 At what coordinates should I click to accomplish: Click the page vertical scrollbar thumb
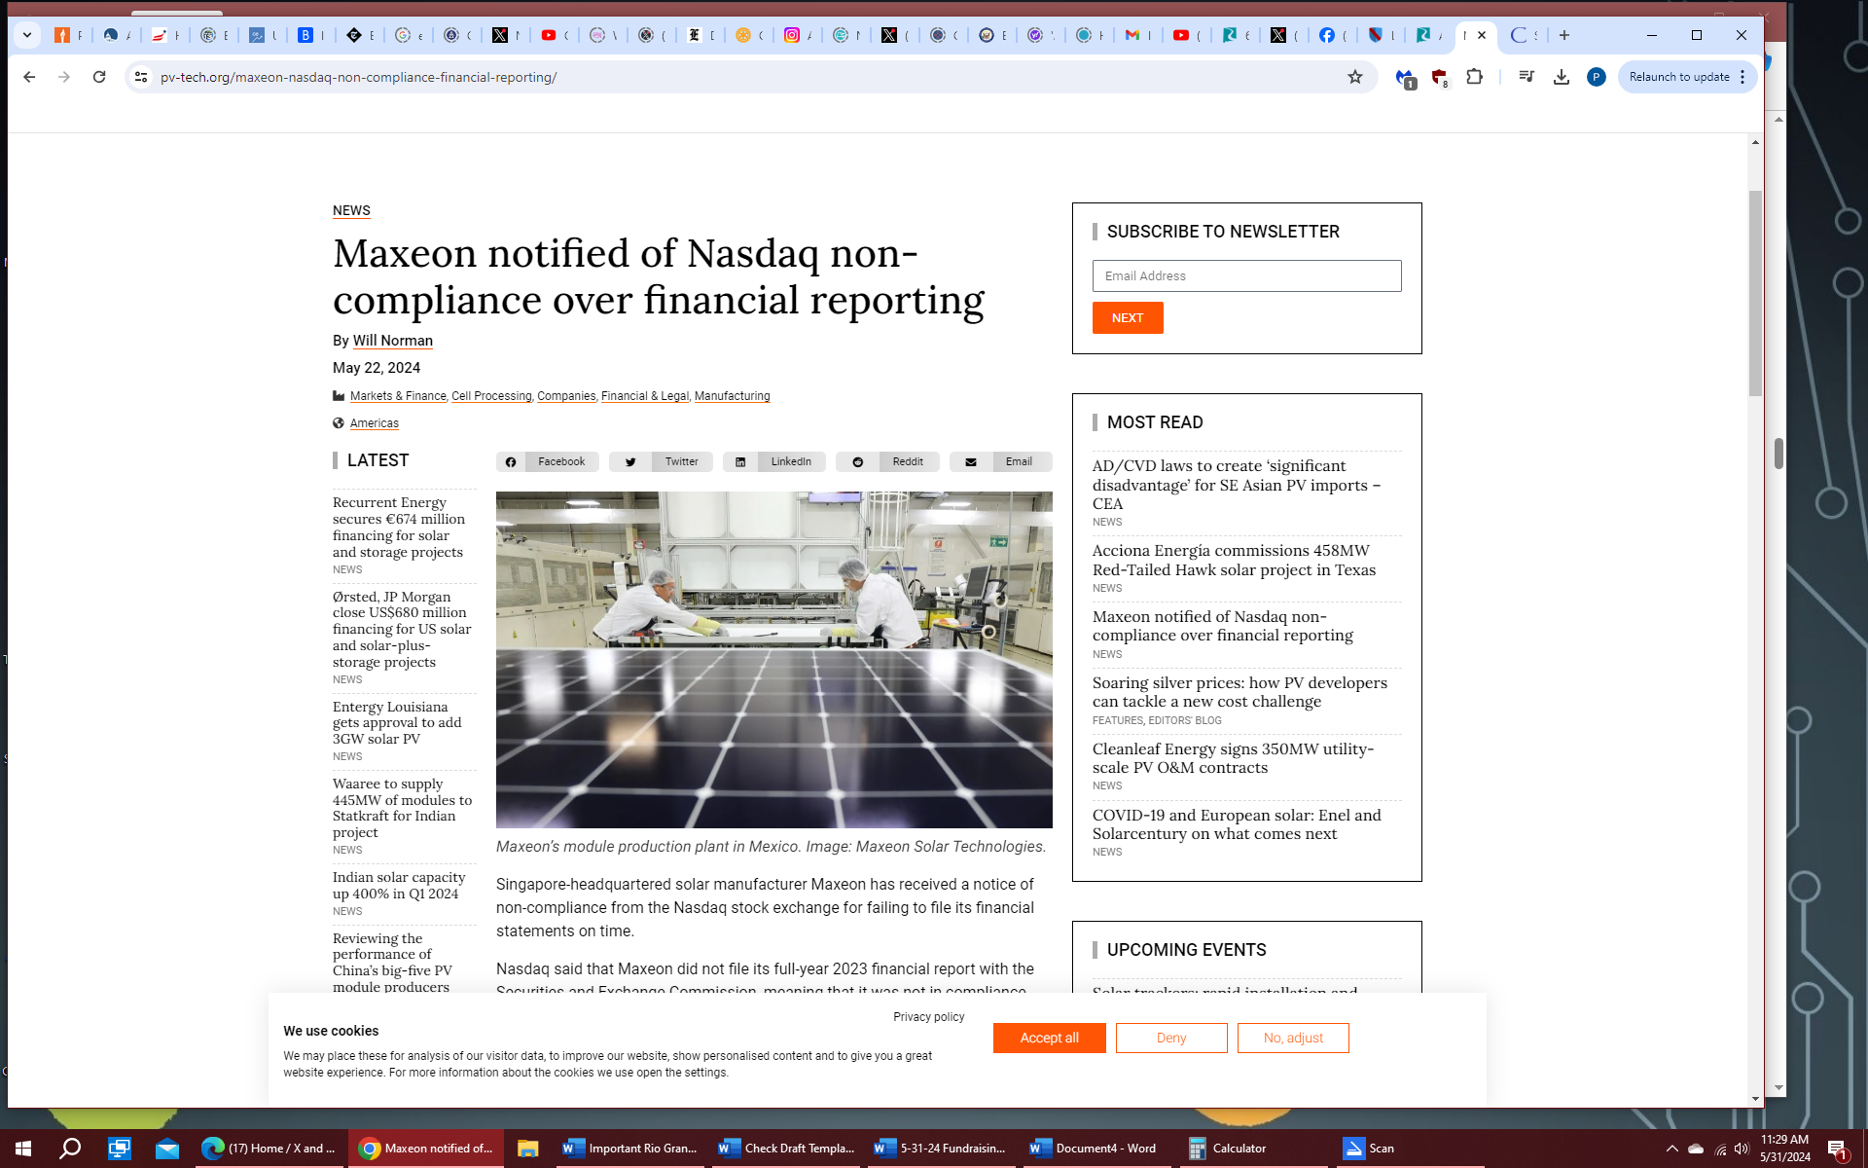click(x=1755, y=292)
